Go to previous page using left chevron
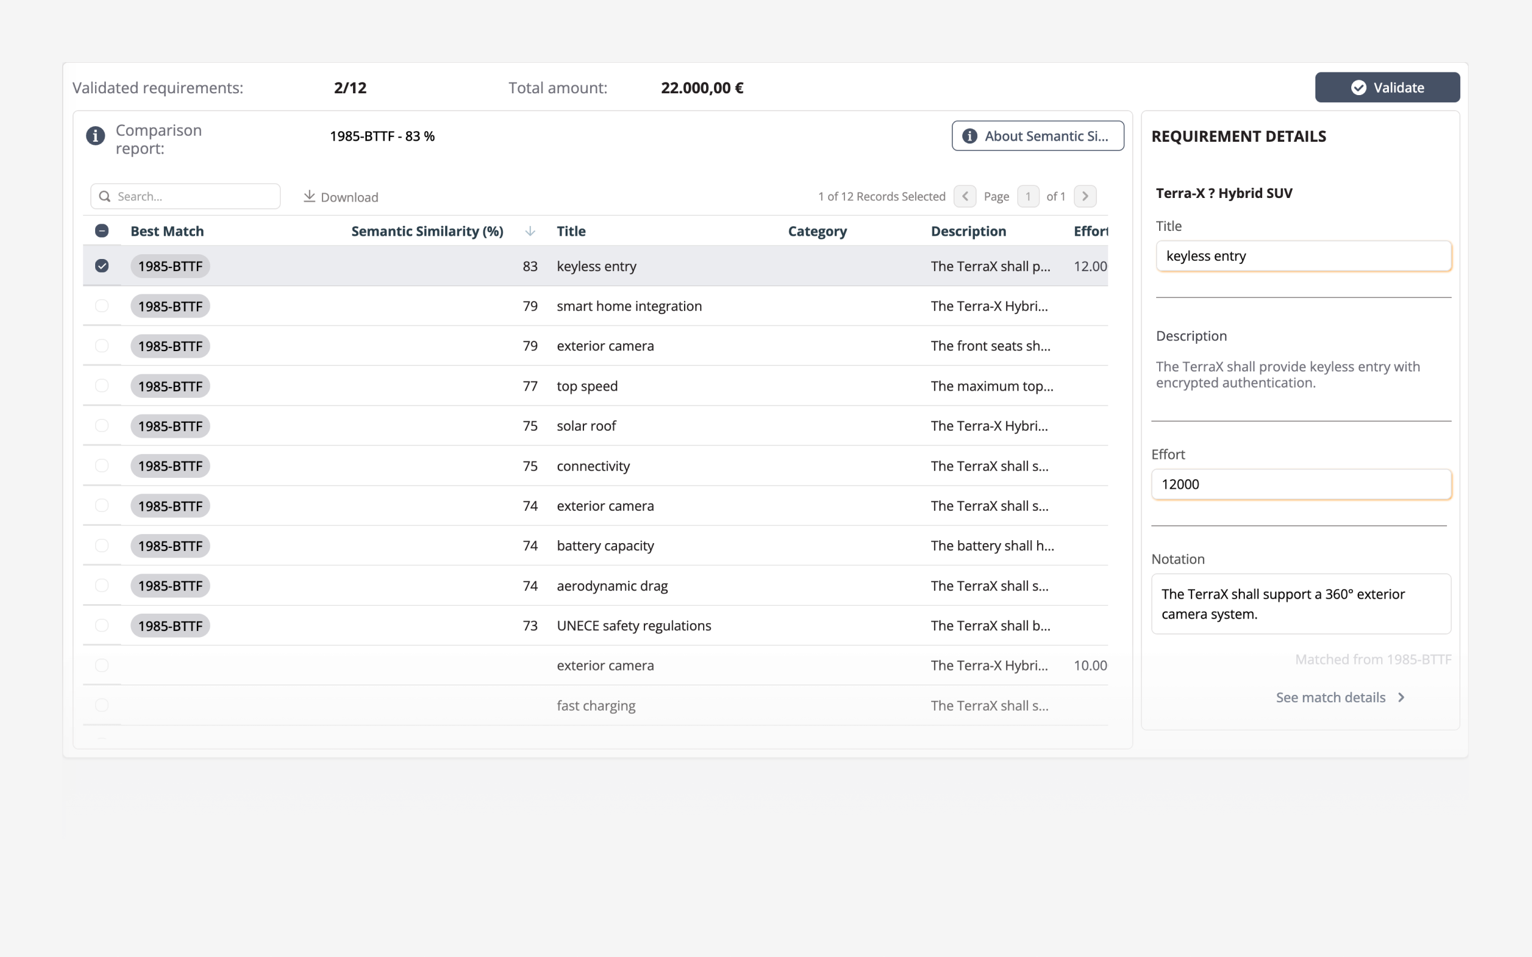 [965, 196]
